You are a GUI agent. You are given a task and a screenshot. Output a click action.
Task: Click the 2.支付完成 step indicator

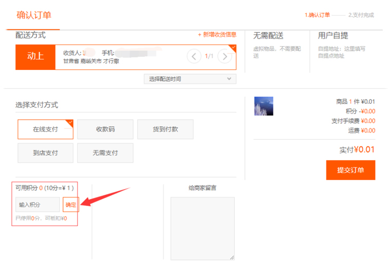(x=361, y=15)
